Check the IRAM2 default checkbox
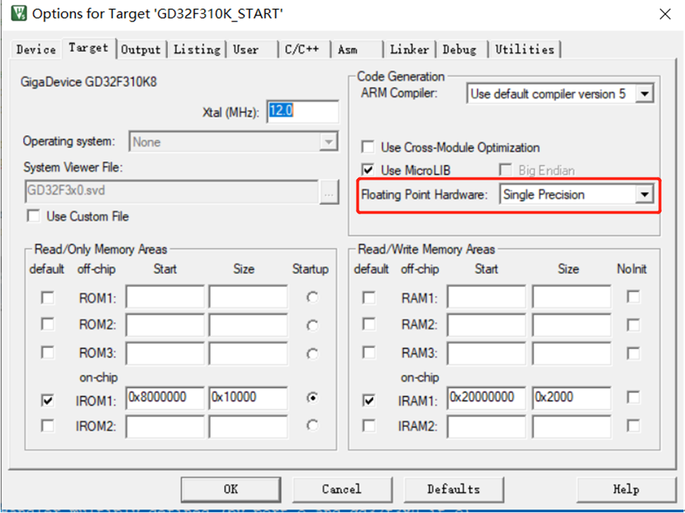This screenshot has height=513, width=685. [369, 426]
